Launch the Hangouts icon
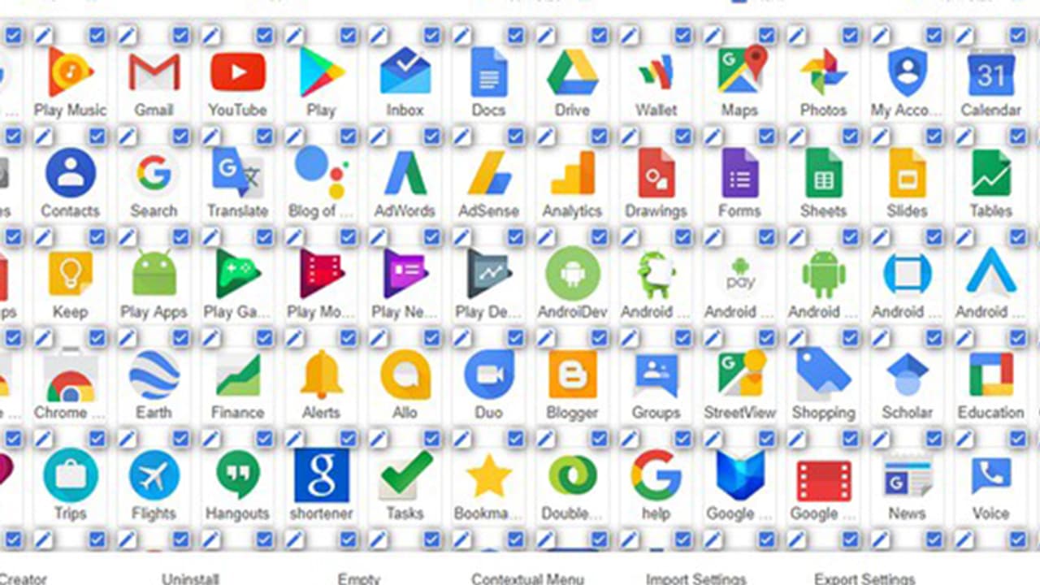Image resolution: width=1040 pixels, height=585 pixels. pyautogui.click(x=237, y=475)
